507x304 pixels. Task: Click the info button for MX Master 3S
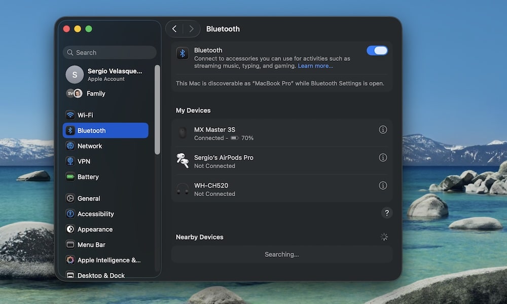(x=384, y=130)
